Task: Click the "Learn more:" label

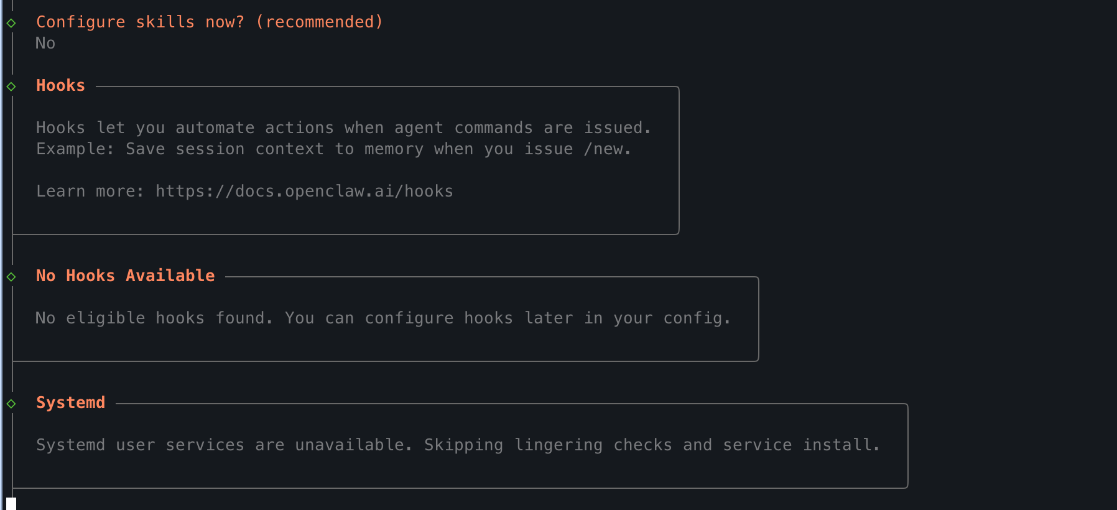Action: point(90,191)
